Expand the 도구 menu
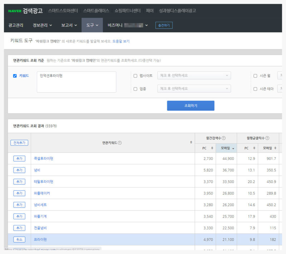This screenshot has width=286, height=254. (92, 25)
